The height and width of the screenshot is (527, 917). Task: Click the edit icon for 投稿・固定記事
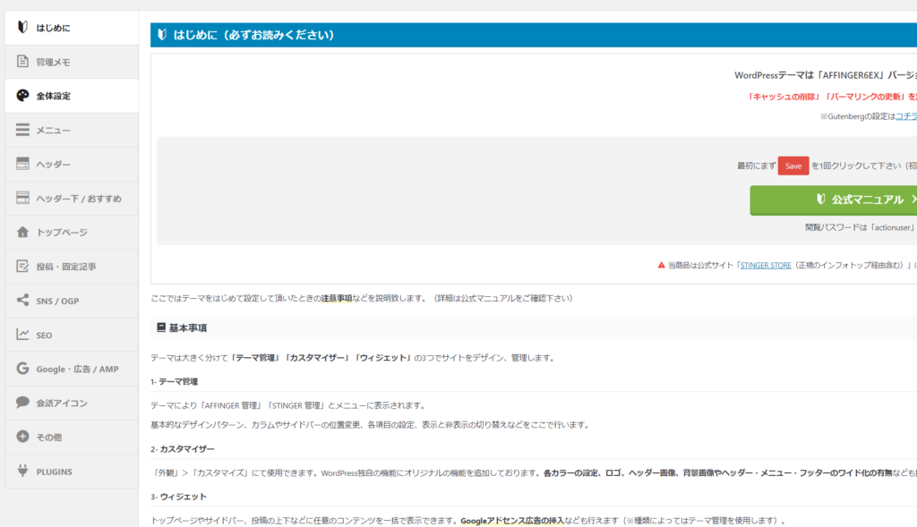pos(22,266)
